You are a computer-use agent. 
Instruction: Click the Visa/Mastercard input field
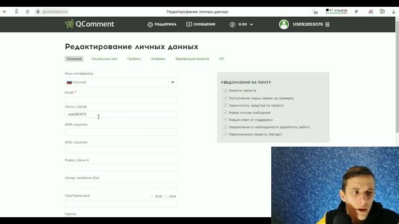tap(121, 203)
